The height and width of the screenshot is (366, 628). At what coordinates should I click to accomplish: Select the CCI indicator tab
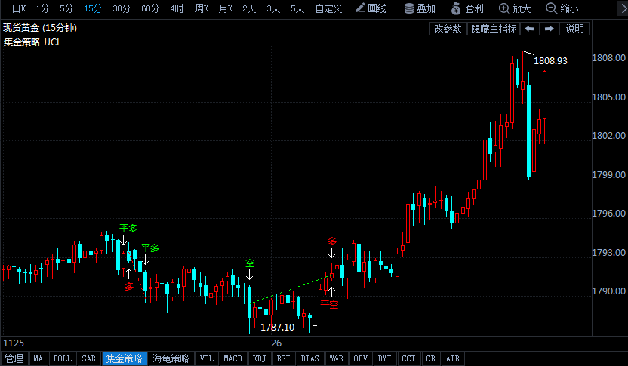point(408,358)
